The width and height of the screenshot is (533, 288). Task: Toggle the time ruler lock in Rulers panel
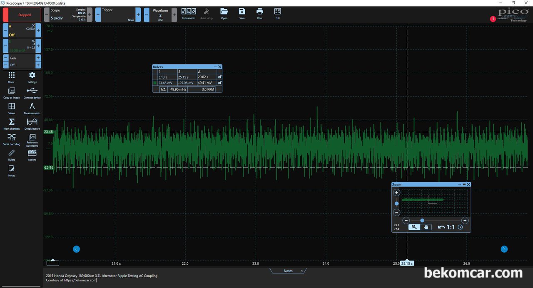[x=219, y=77]
